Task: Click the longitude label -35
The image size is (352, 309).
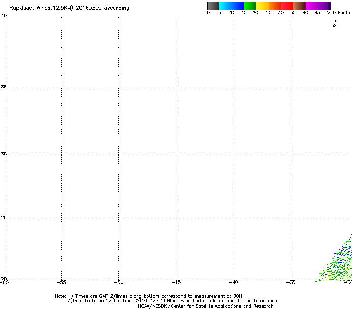Action: [x=291, y=282]
